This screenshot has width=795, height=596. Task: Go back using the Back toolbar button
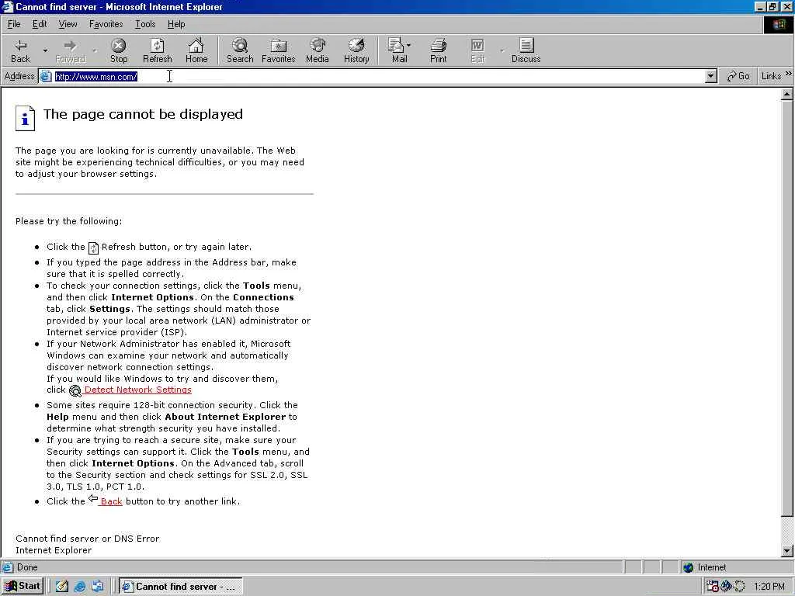21,50
